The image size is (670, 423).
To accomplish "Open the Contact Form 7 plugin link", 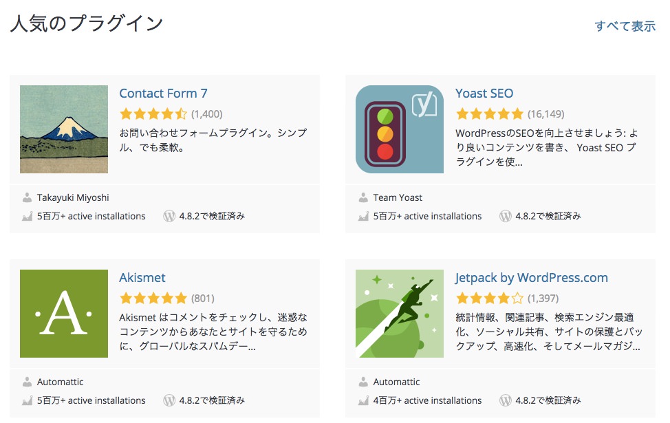I will tap(163, 93).
